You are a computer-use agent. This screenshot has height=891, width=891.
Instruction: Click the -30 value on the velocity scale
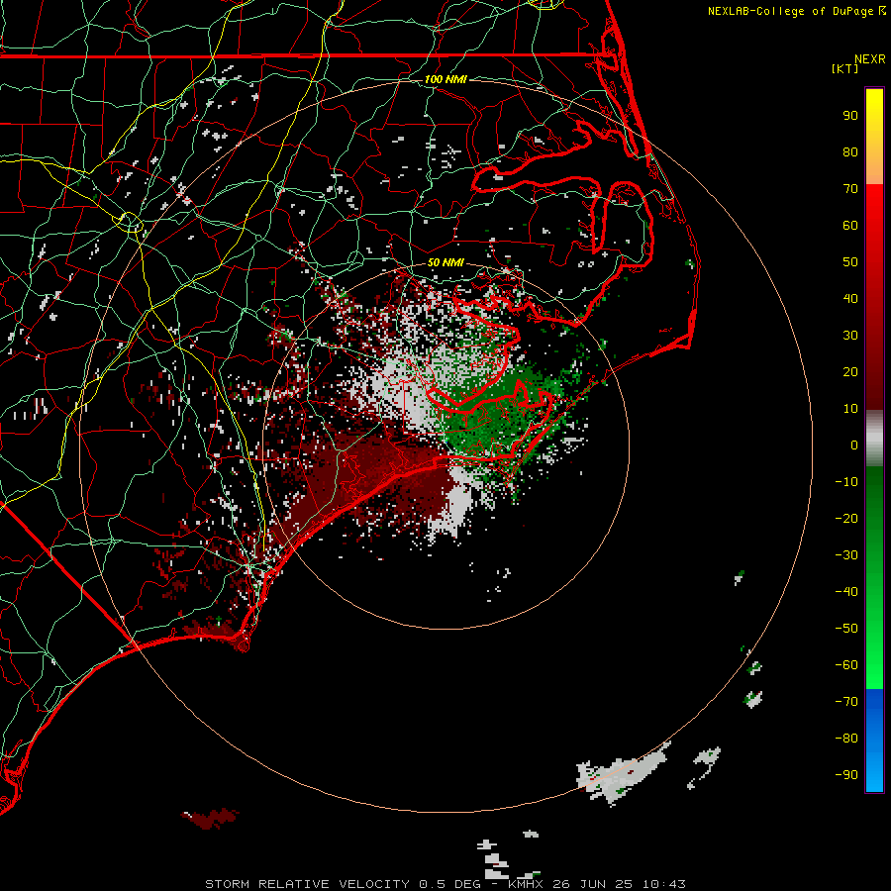coord(846,555)
